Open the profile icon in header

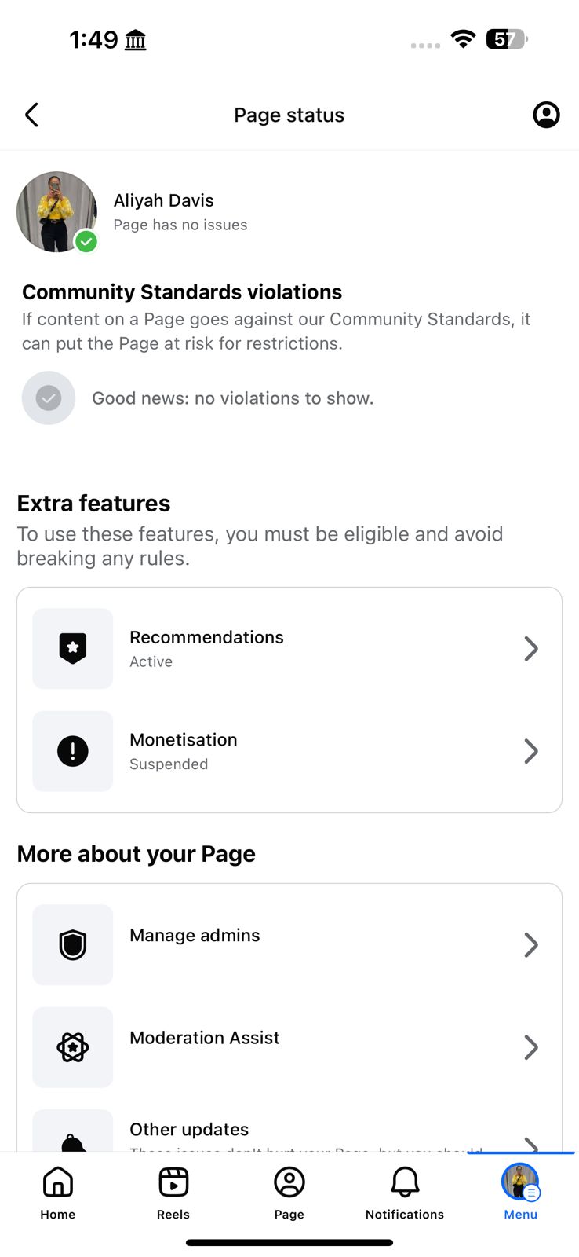546,115
